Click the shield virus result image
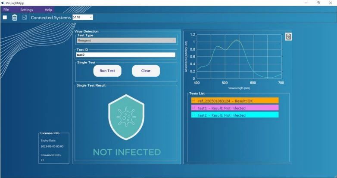Viewport: 337px width, 178px height. (x=126, y=117)
